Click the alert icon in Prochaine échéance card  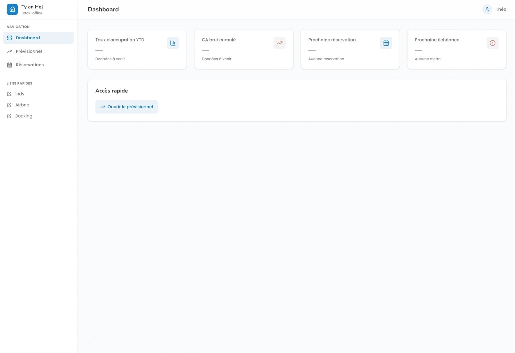(493, 43)
